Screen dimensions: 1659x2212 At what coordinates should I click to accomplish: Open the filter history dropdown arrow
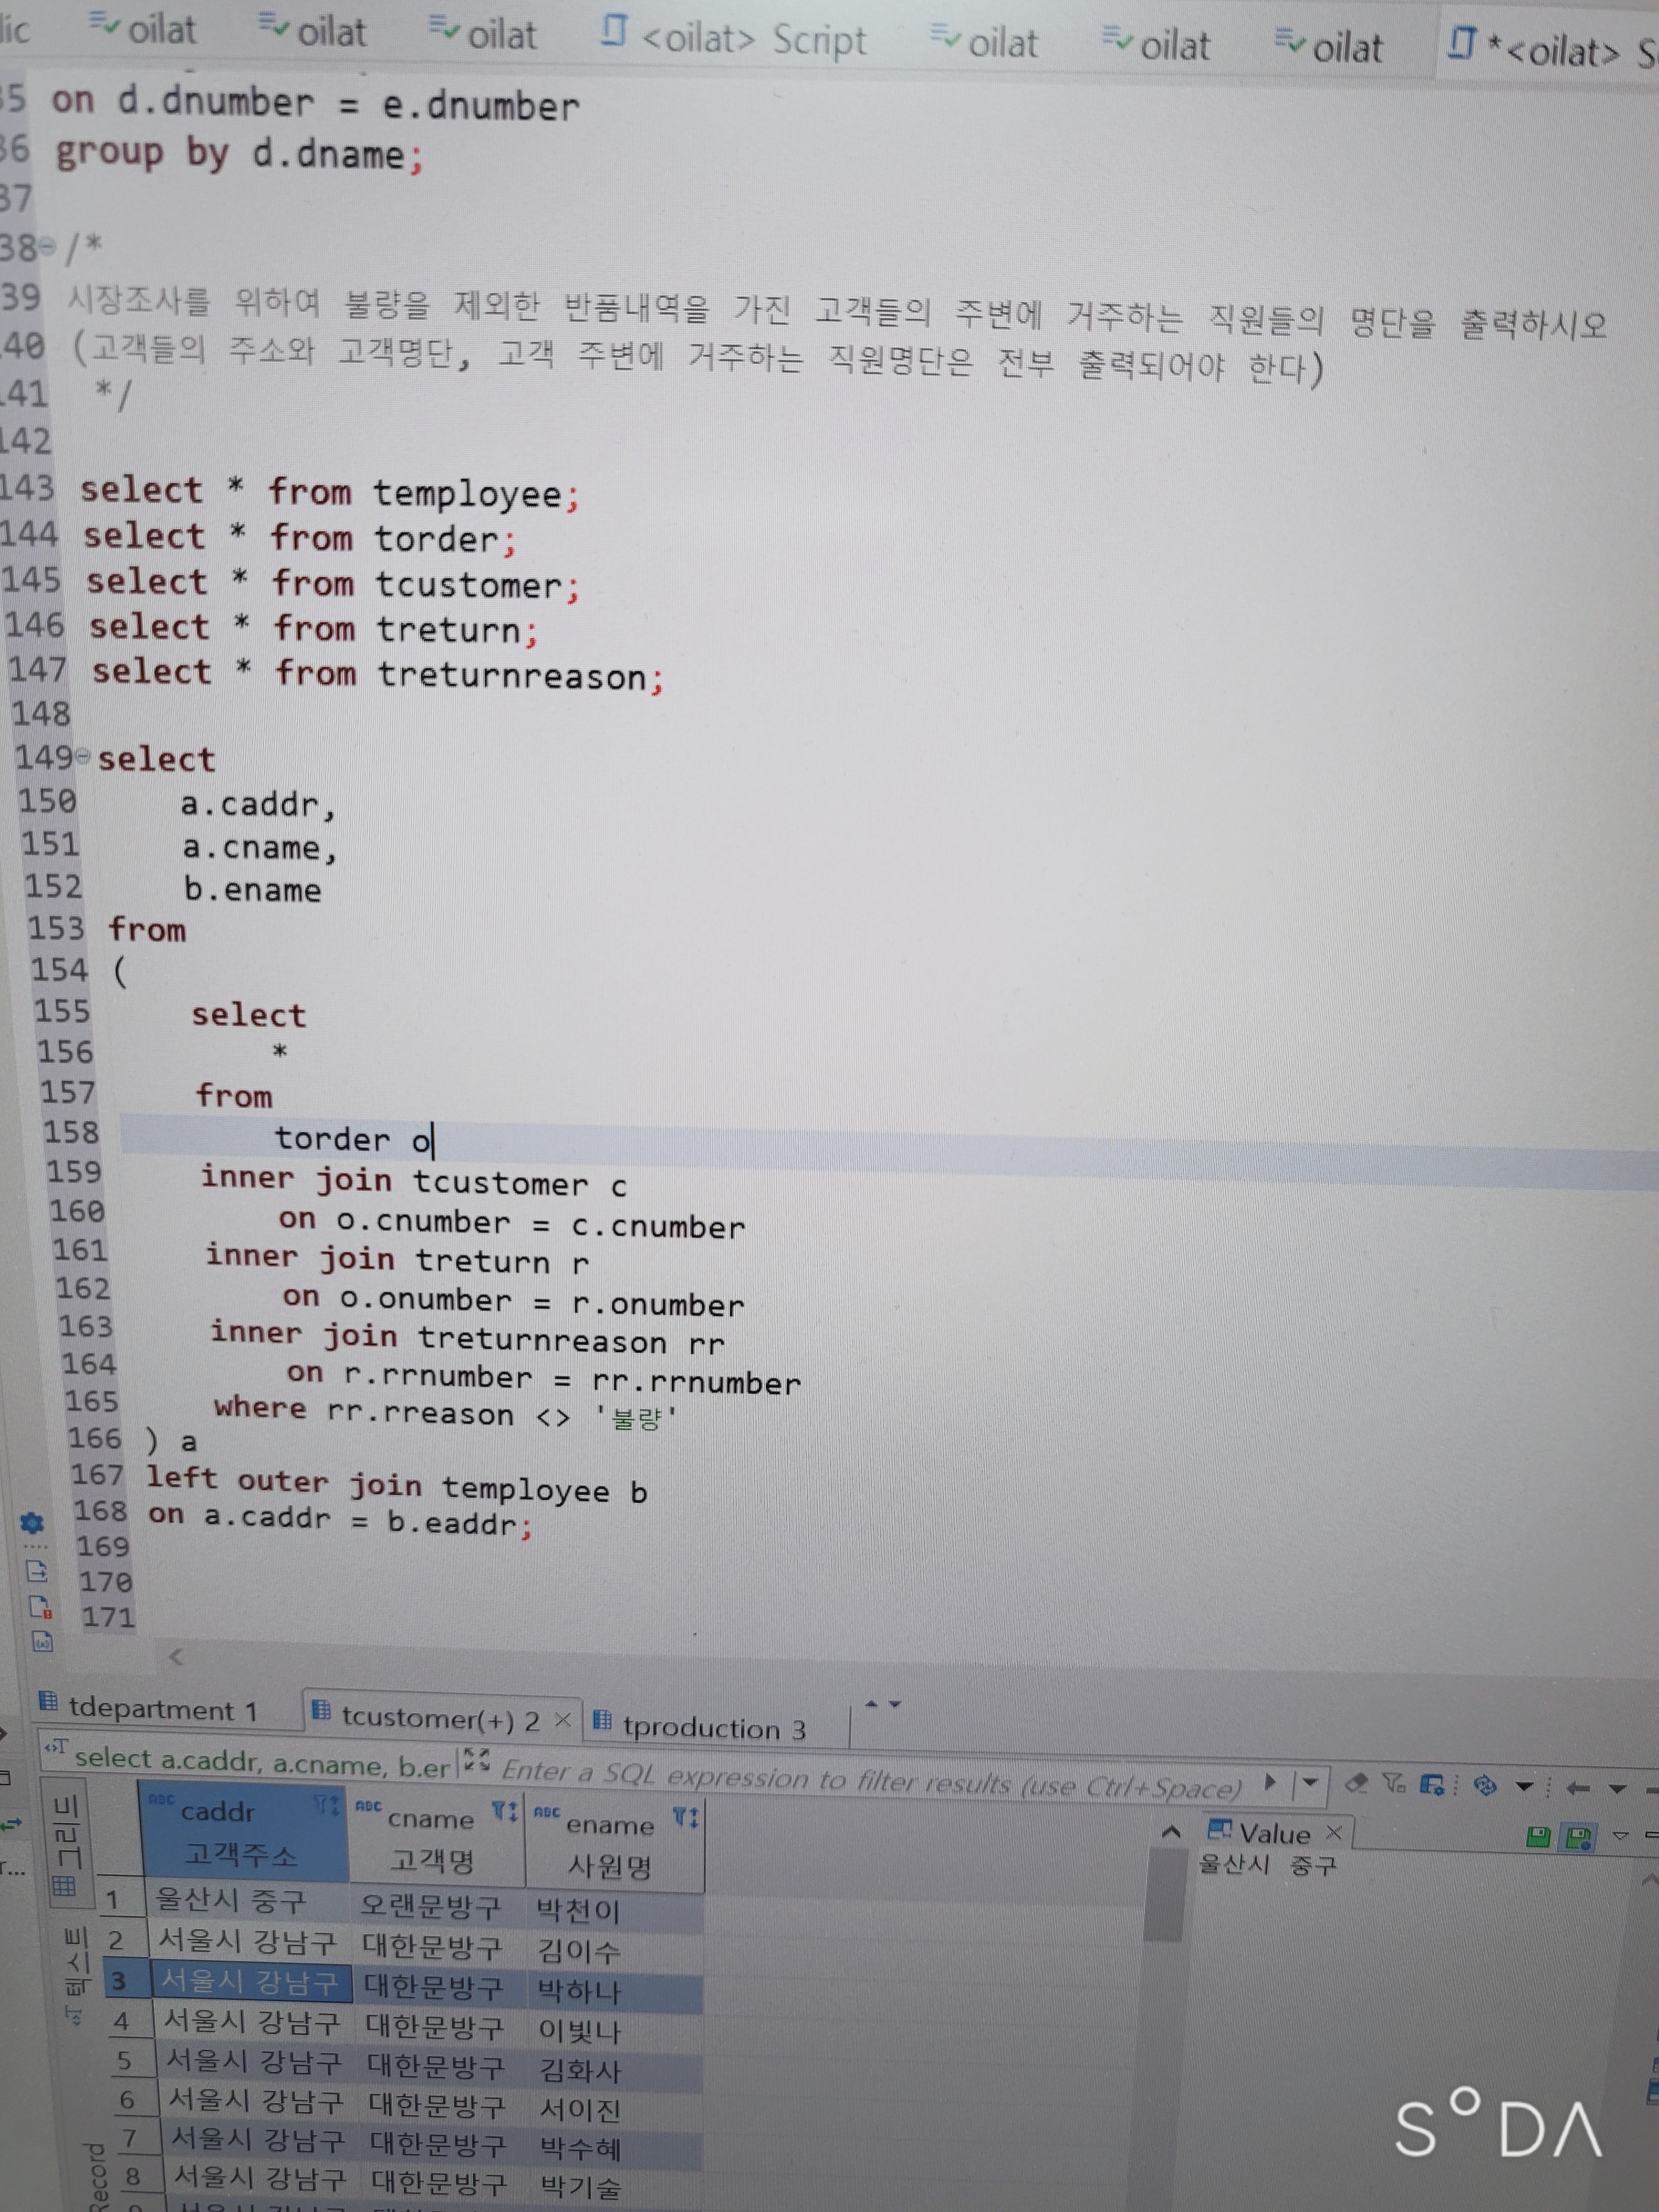(1309, 1782)
